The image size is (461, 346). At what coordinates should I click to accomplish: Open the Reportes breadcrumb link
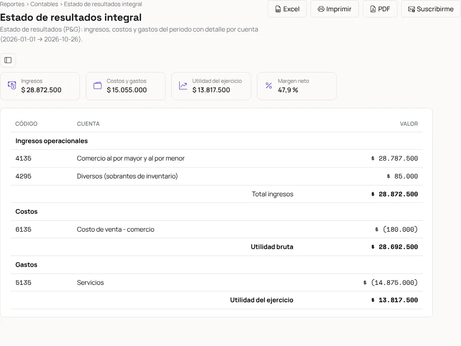tap(12, 4)
